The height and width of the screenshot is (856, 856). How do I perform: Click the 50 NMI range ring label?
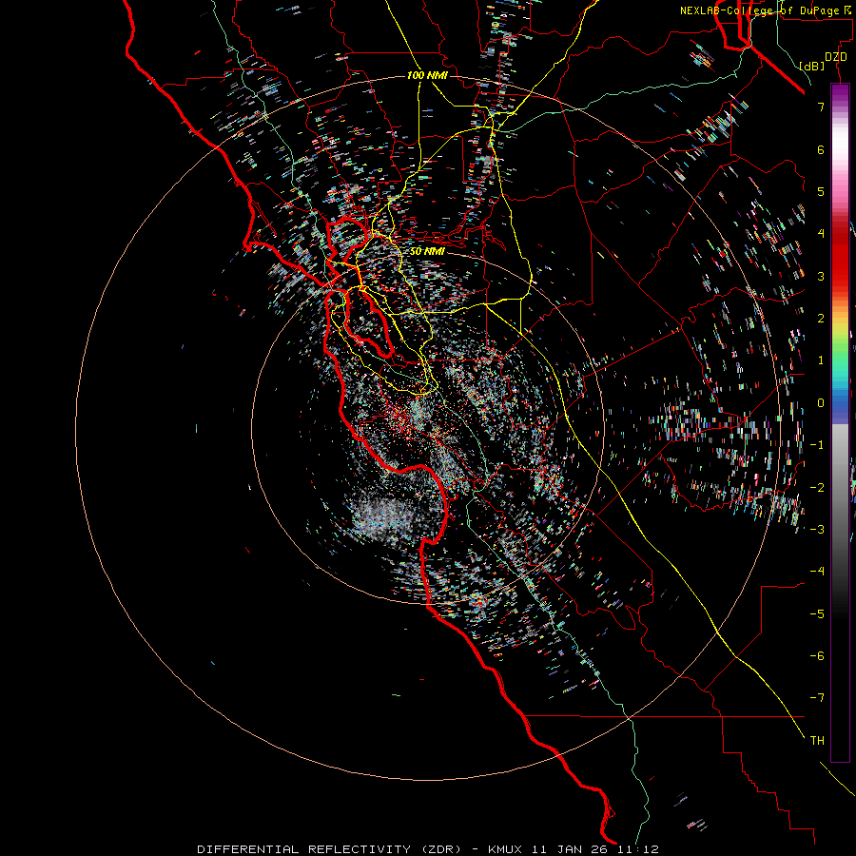pos(427,251)
